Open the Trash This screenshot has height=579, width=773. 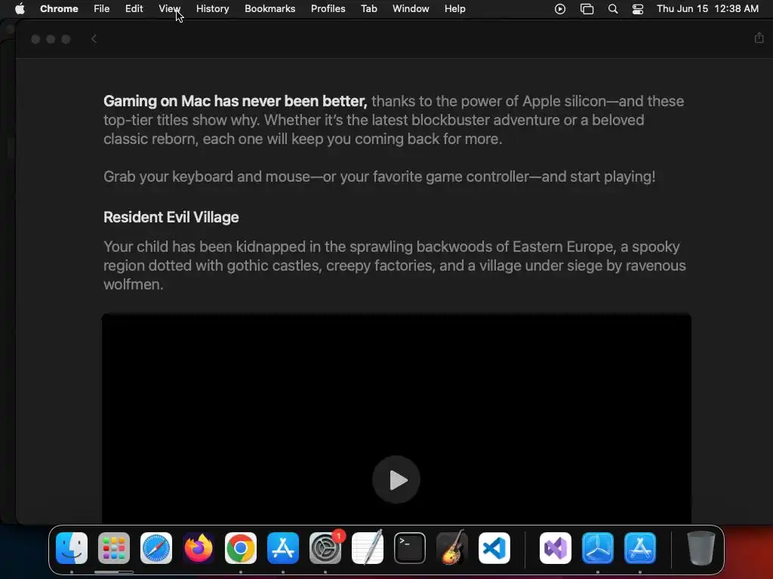(x=701, y=548)
